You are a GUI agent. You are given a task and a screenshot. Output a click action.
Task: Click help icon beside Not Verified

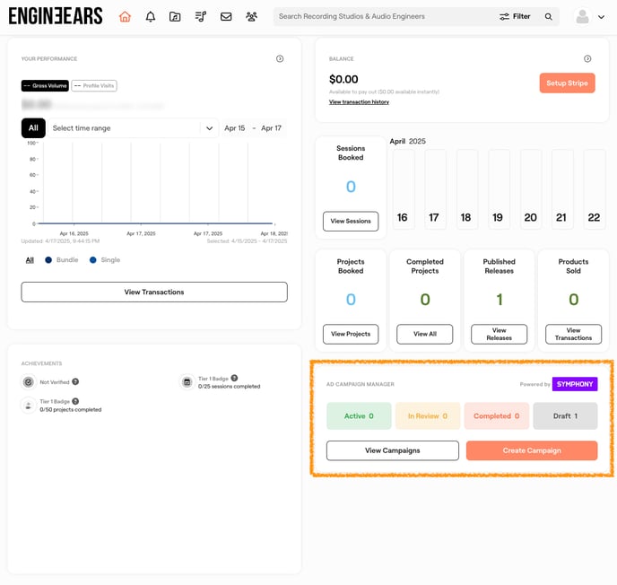click(x=75, y=381)
